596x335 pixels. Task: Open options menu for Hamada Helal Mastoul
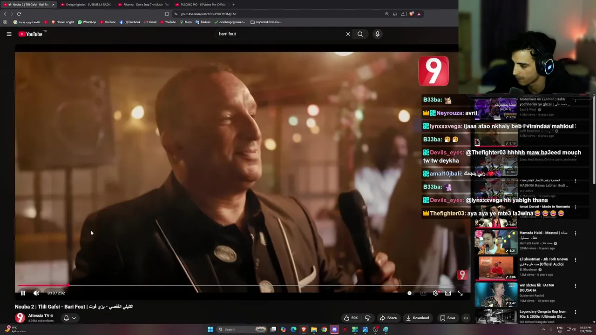[x=576, y=233]
